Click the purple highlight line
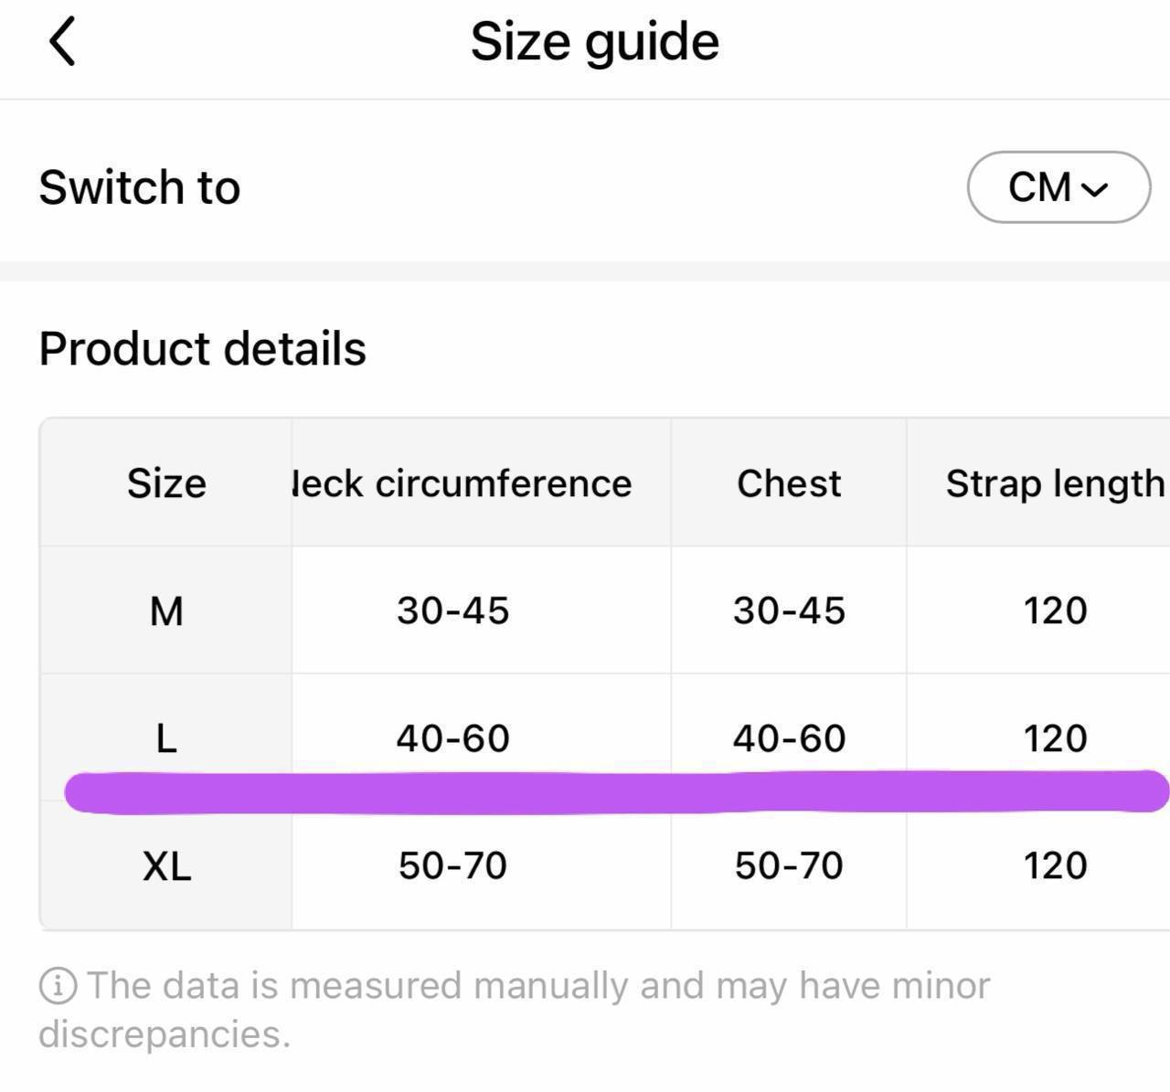Image resolution: width=1170 pixels, height=1092 pixels. pyautogui.click(x=617, y=791)
